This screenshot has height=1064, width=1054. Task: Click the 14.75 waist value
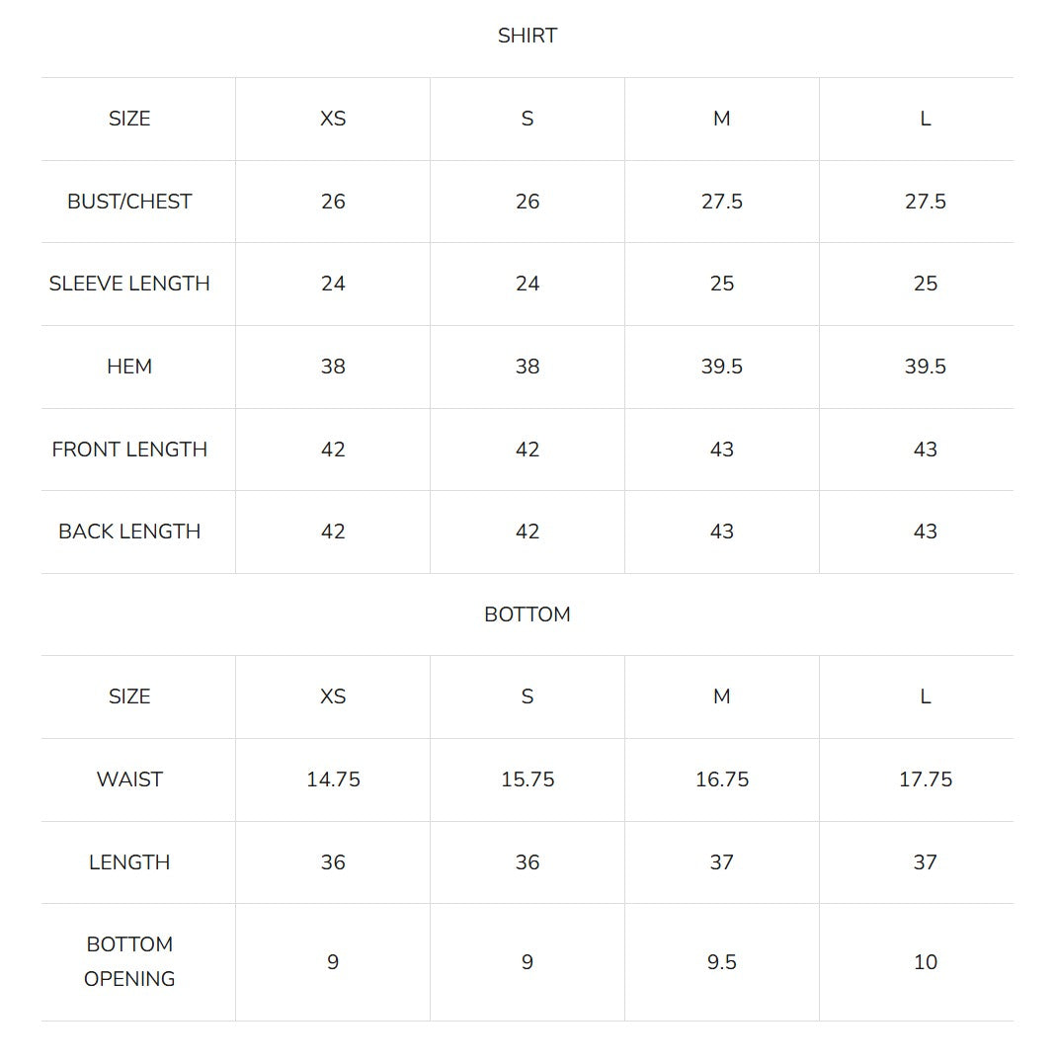click(333, 779)
